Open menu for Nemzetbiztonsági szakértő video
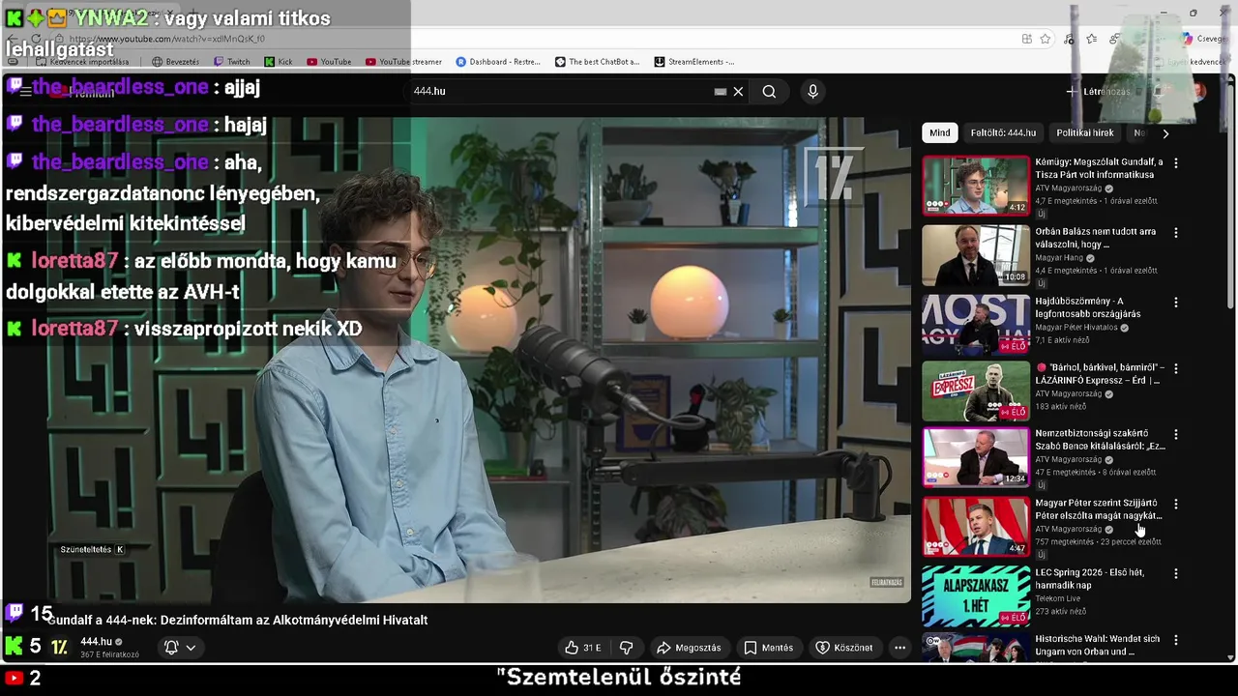The width and height of the screenshot is (1238, 696). pyautogui.click(x=1176, y=435)
